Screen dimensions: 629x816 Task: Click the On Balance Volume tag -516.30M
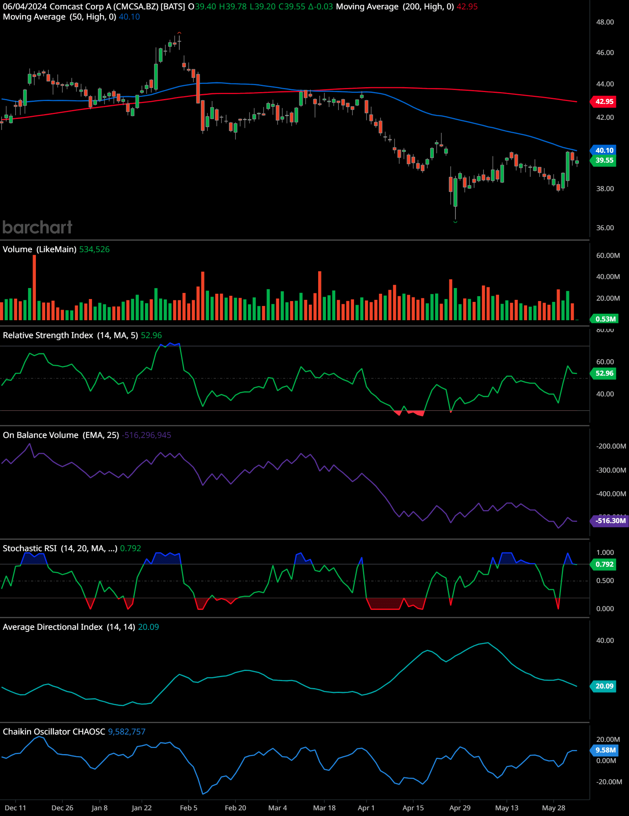tap(609, 521)
